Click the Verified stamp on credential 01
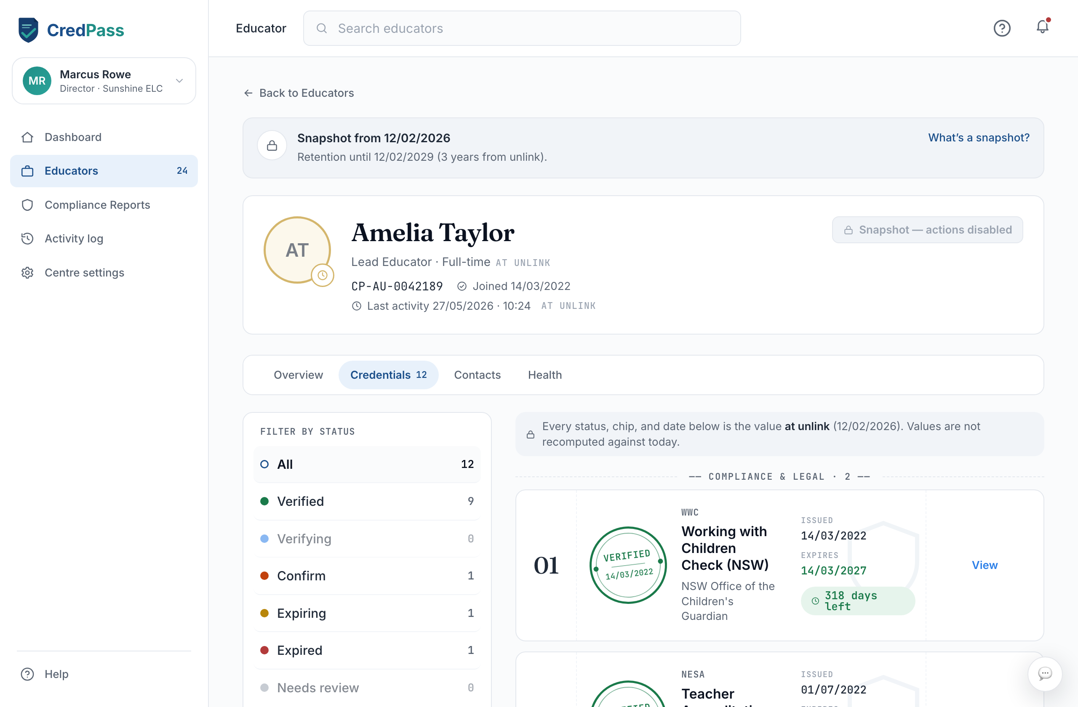 coord(628,564)
